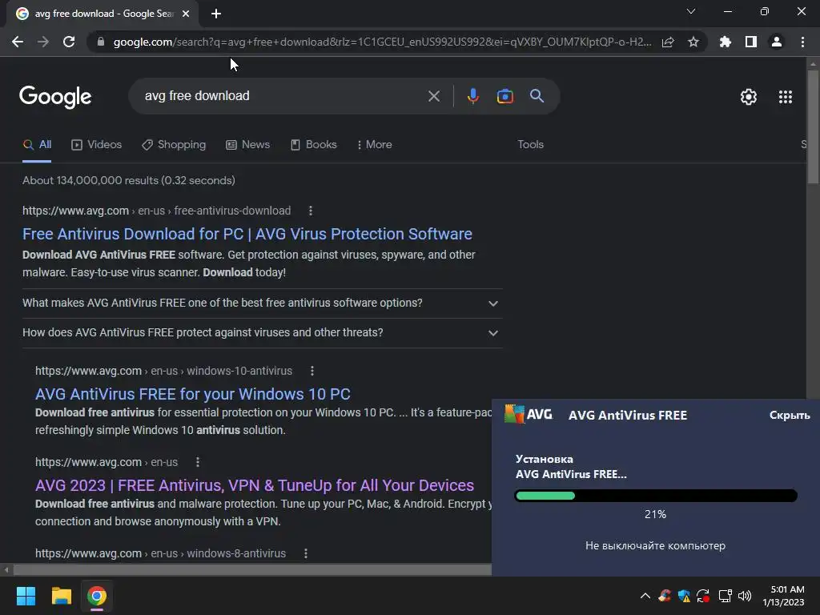This screenshot has height=615, width=820.
Task: Click the Chrome taskbar icon
Action: [97, 596]
